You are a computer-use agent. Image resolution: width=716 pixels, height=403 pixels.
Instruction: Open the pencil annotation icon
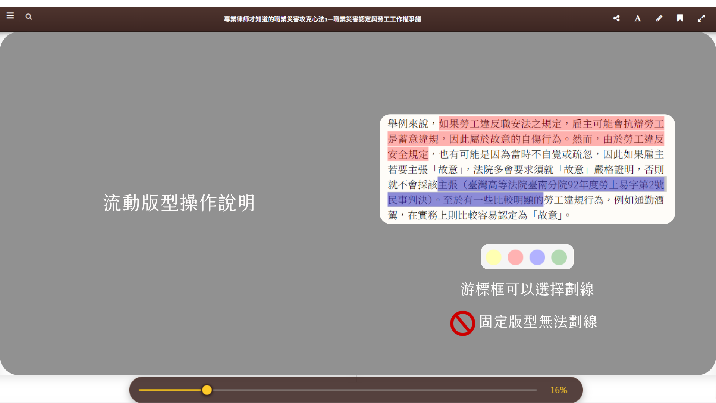pyautogui.click(x=659, y=18)
